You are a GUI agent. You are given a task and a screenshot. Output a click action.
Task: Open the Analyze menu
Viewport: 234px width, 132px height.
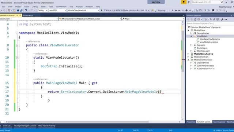click(79, 7)
